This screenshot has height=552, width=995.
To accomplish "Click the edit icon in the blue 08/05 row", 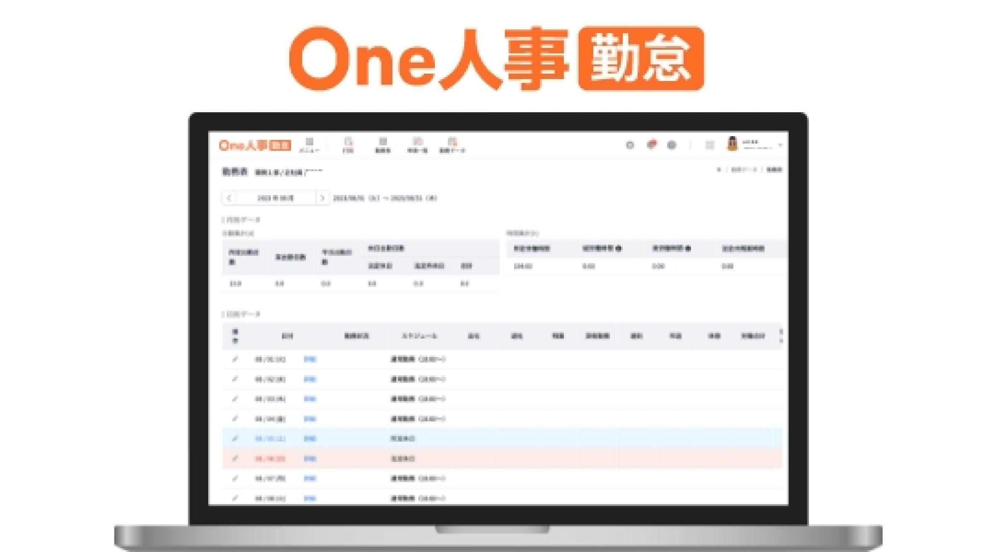I will click(235, 439).
